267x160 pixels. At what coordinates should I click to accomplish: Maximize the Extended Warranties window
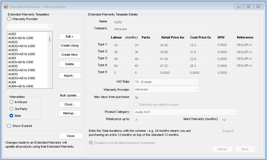click(x=248, y=7)
